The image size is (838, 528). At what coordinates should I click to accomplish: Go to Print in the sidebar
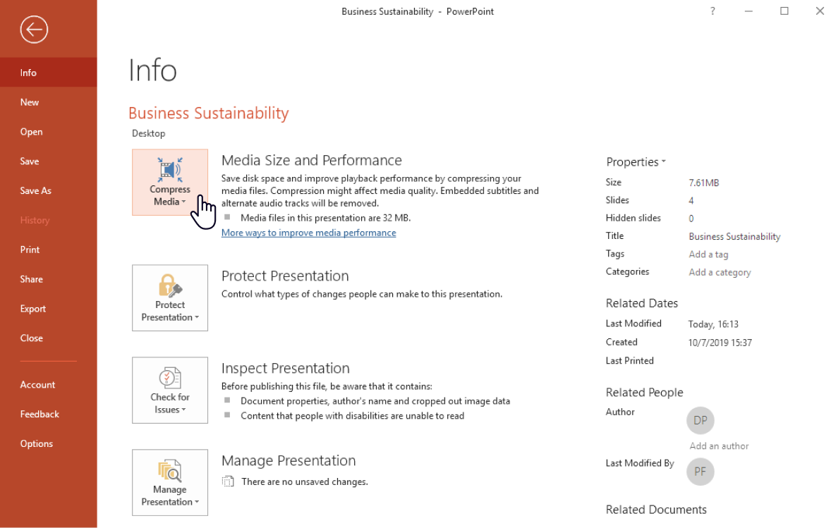coord(49,250)
